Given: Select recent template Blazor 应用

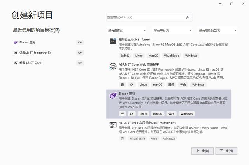Looking at the screenshot, I should pyautogui.click(x=48, y=42).
